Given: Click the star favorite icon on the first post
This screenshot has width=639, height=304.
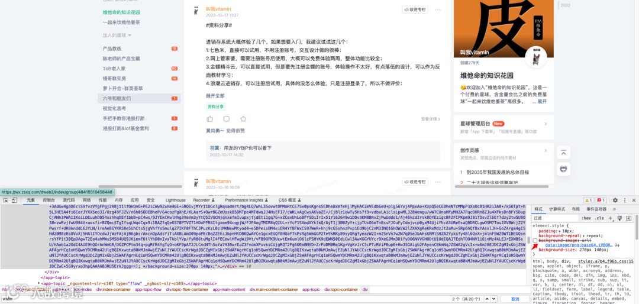Looking at the screenshot, I should pyautogui.click(x=243, y=119).
